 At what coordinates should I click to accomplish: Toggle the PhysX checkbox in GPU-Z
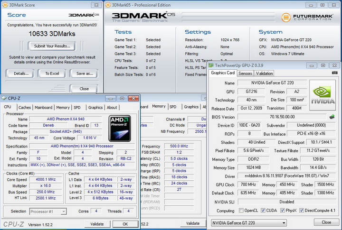(283, 211)
